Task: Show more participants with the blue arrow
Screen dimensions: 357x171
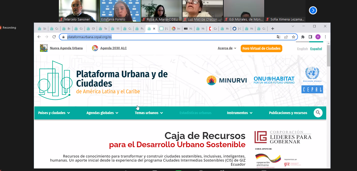Action: (313, 10)
